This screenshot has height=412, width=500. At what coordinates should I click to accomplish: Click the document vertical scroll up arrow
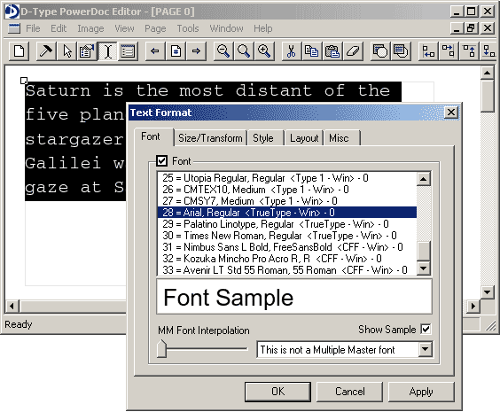tap(487, 73)
